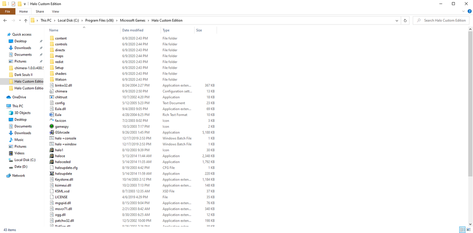The image size is (473, 233).
Task: Select the haloceded application icon
Action: 52,162
